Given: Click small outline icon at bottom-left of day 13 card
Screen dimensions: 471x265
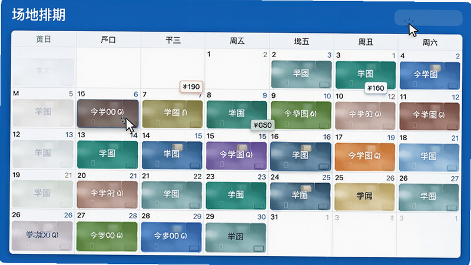Looking at the screenshot, I should (x=93, y=163).
